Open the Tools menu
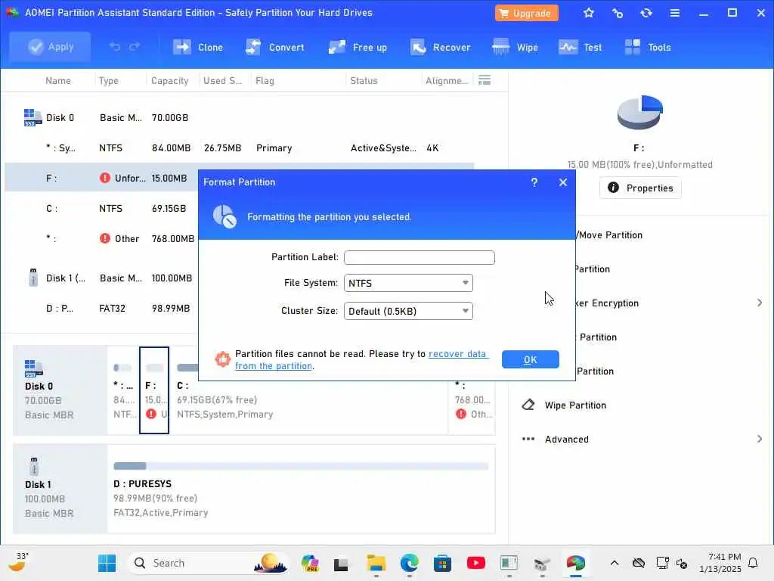The height and width of the screenshot is (581, 774). click(x=648, y=48)
